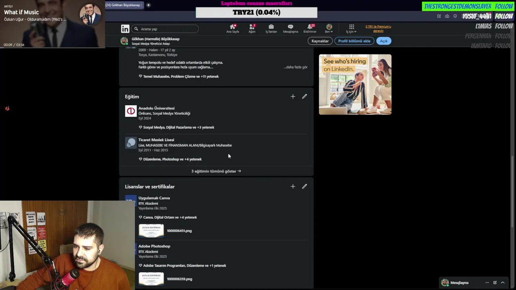516x290 pixels.
Task: Click the Açık button
Action: pos(384,41)
